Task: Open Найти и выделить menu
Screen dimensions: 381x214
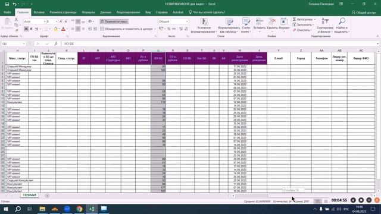Action: [342, 26]
